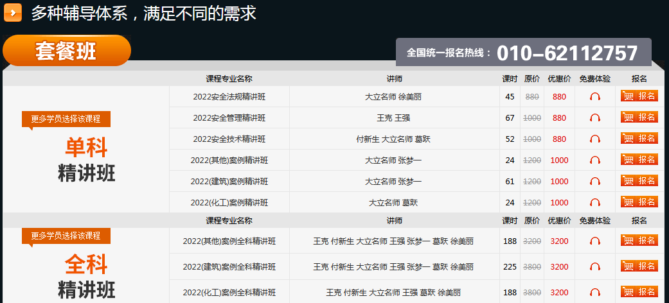
Task: Click the hotline number 010-62112757
Action: pyautogui.click(x=567, y=53)
